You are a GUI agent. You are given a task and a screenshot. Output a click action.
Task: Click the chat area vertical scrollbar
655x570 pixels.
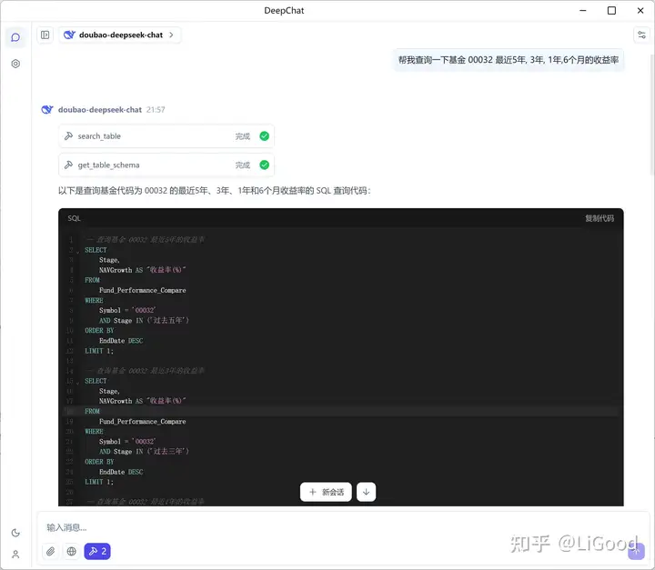click(x=651, y=113)
